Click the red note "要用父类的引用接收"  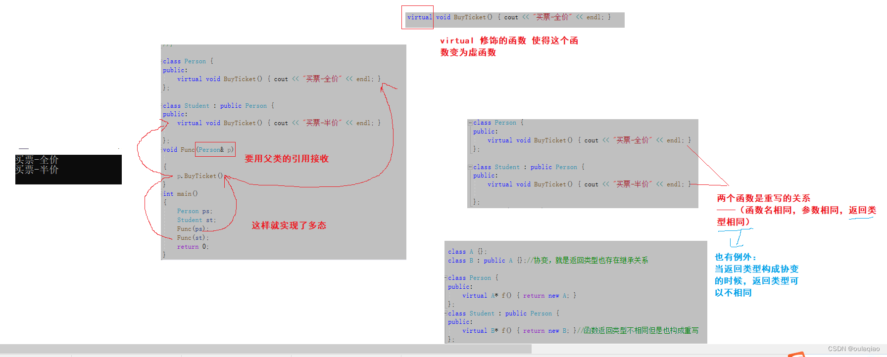287,159
